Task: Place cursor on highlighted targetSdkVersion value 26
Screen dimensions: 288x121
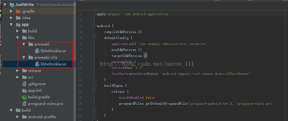Action: coord(146,56)
